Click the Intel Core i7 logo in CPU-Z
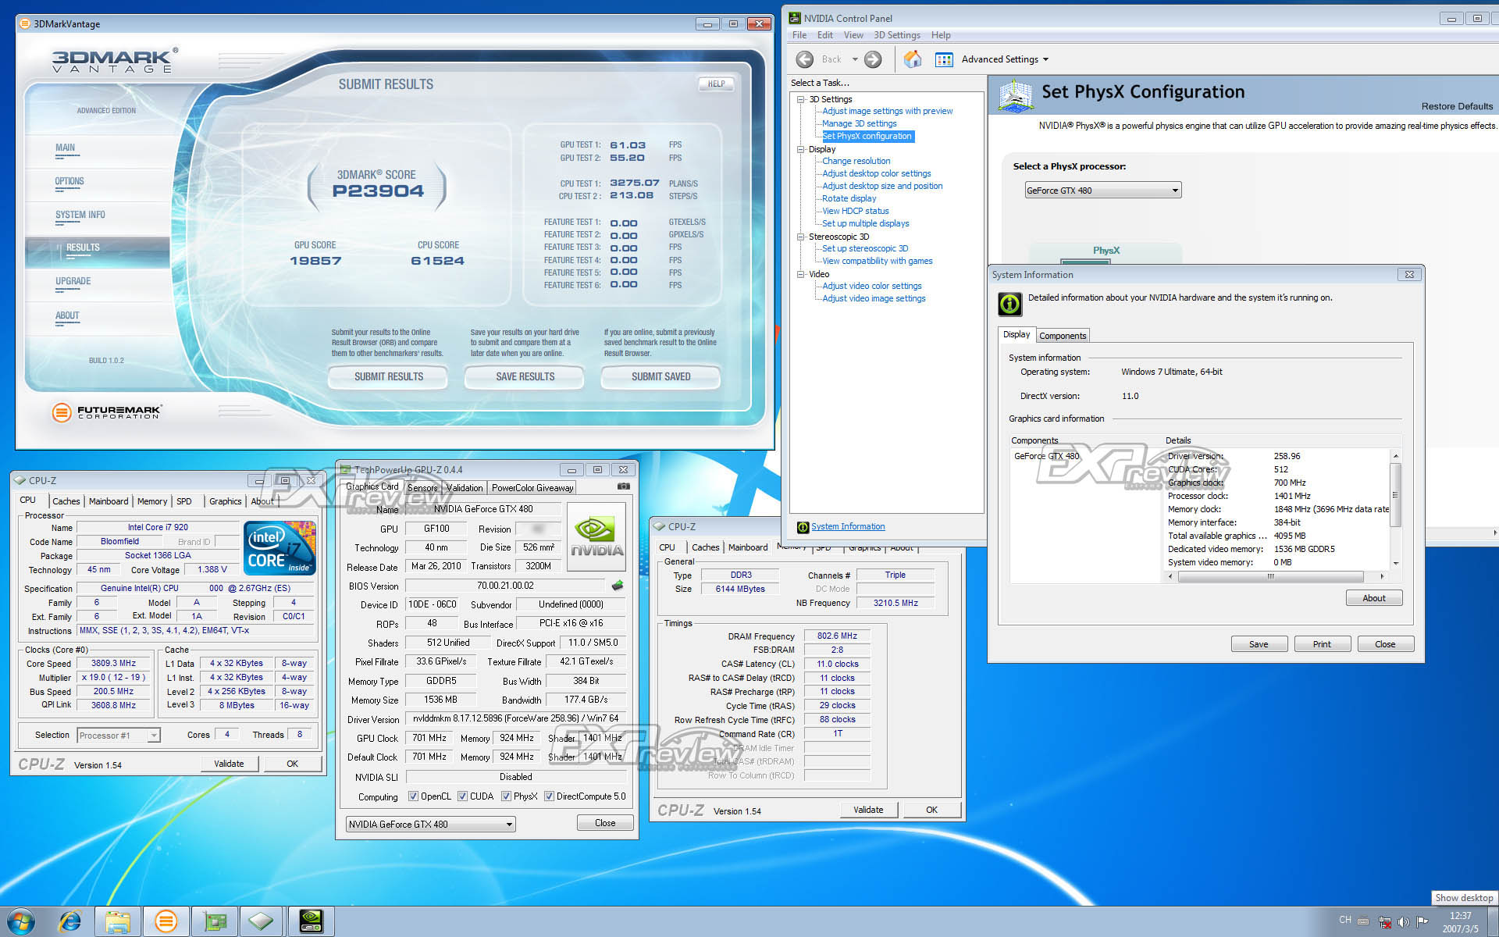The height and width of the screenshot is (937, 1499). point(280,547)
